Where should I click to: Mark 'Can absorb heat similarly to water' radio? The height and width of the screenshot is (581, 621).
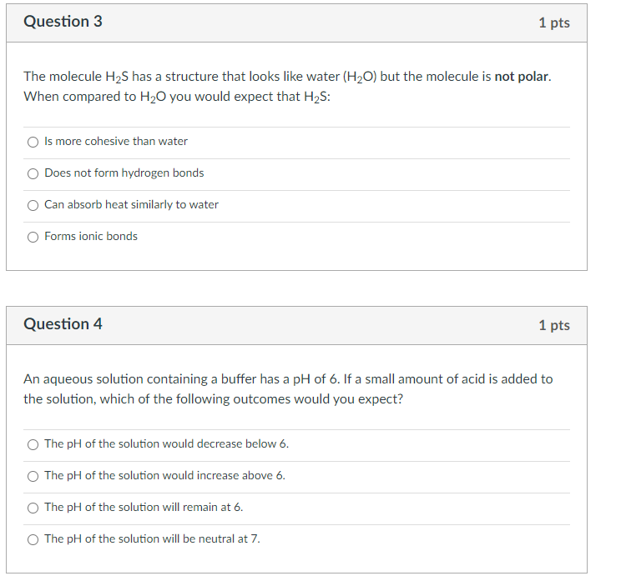point(33,205)
